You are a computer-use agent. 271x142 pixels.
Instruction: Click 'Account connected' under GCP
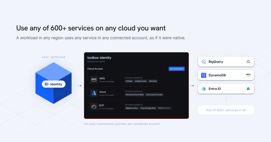(106, 108)
